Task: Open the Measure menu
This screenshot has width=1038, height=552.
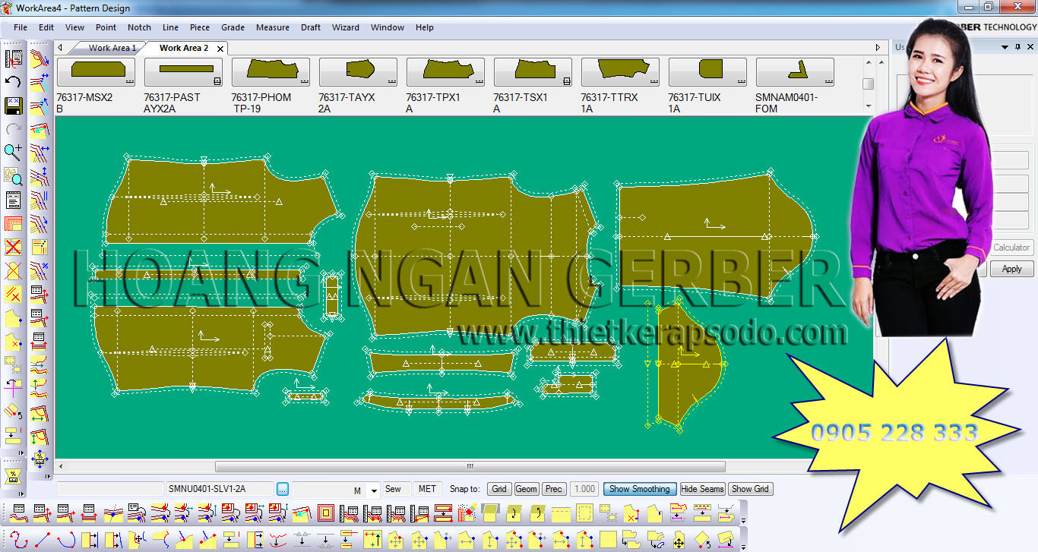Action: click(272, 27)
